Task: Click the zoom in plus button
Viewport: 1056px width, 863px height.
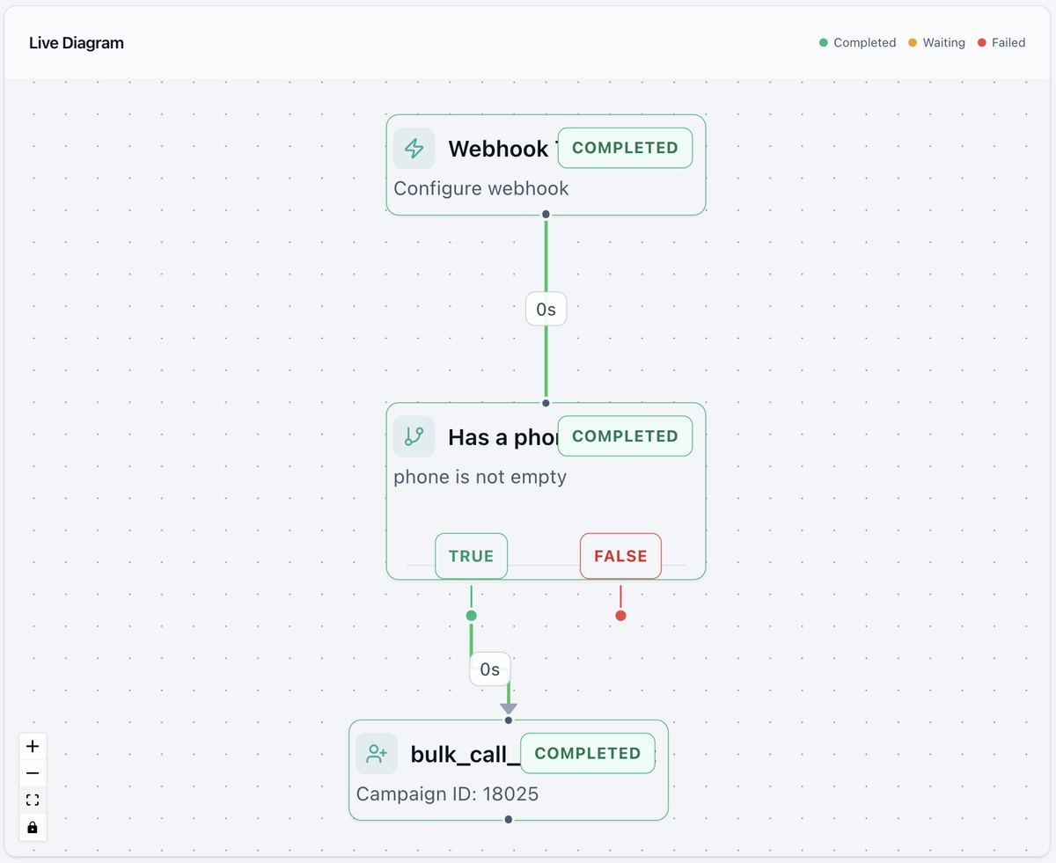Action: click(x=33, y=746)
